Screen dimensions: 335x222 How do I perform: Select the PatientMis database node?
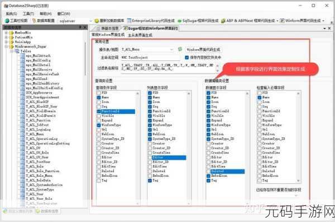click(23, 37)
